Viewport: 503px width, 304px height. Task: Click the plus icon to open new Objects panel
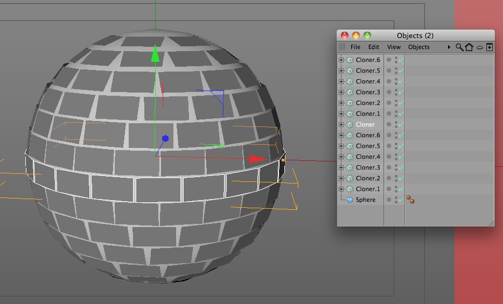pyautogui.click(x=490, y=47)
